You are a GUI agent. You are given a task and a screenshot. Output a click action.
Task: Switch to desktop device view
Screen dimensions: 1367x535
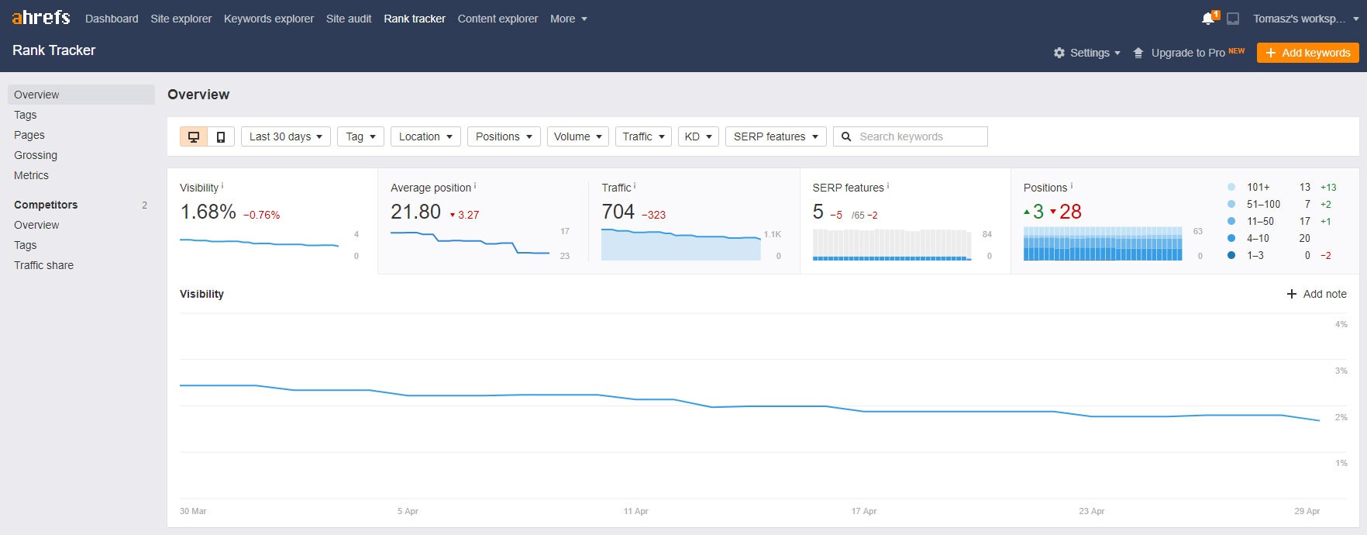coord(194,136)
